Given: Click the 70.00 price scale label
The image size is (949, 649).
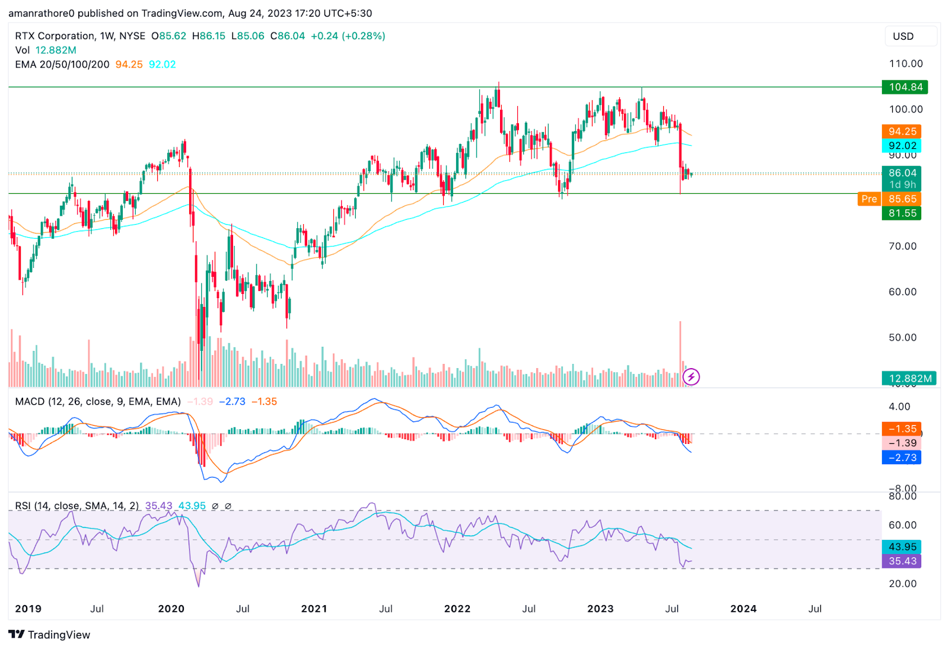Looking at the screenshot, I should (903, 246).
